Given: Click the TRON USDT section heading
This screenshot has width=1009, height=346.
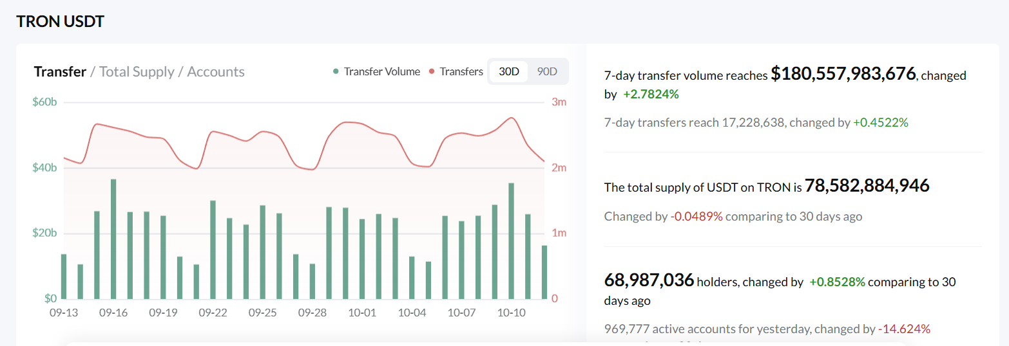Looking at the screenshot, I should pyautogui.click(x=60, y=21).
